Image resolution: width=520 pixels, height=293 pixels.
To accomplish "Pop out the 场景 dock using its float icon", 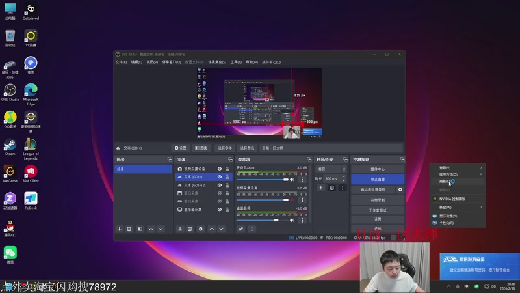I will click(170, 160).
